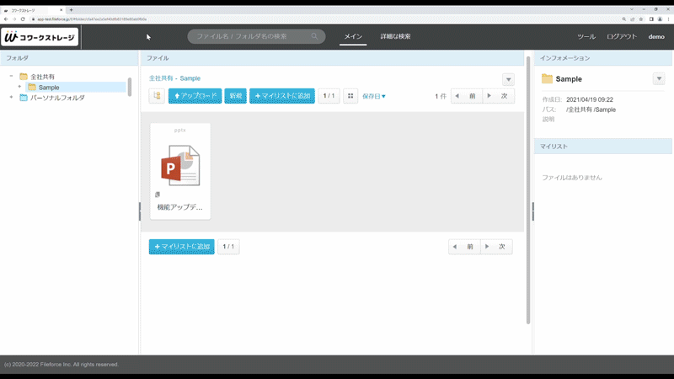Switch to grid view icon

350,96
